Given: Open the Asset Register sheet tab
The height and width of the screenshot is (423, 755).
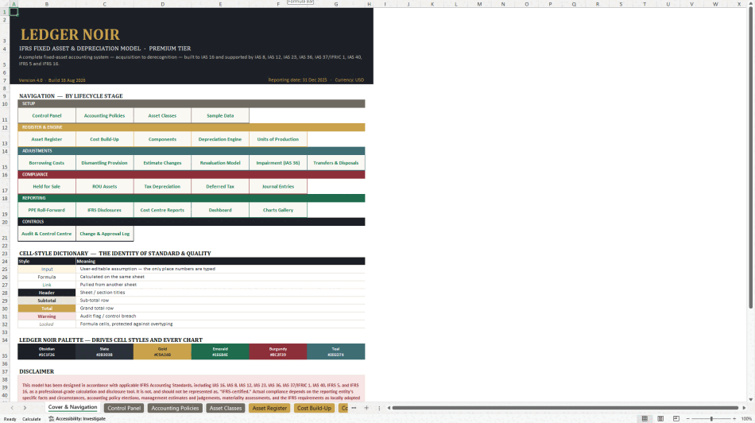Looking at the screenshot, I should point(269,408).
